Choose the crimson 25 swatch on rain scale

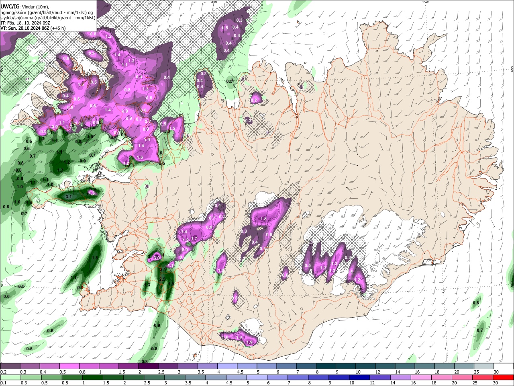pos(483,377)
